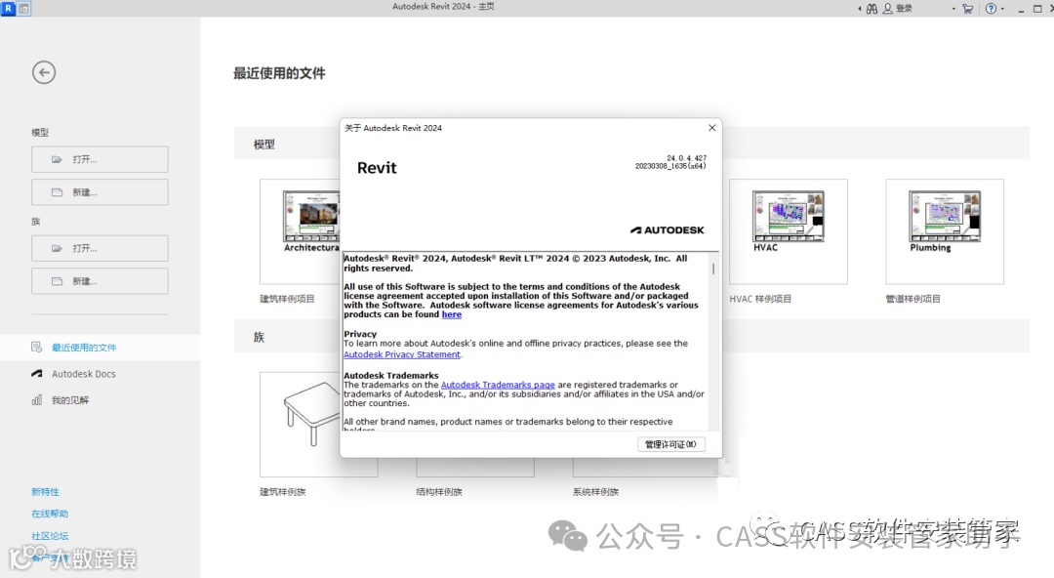
Task: Click the 系统样例族 label
Action: (595, 492)
